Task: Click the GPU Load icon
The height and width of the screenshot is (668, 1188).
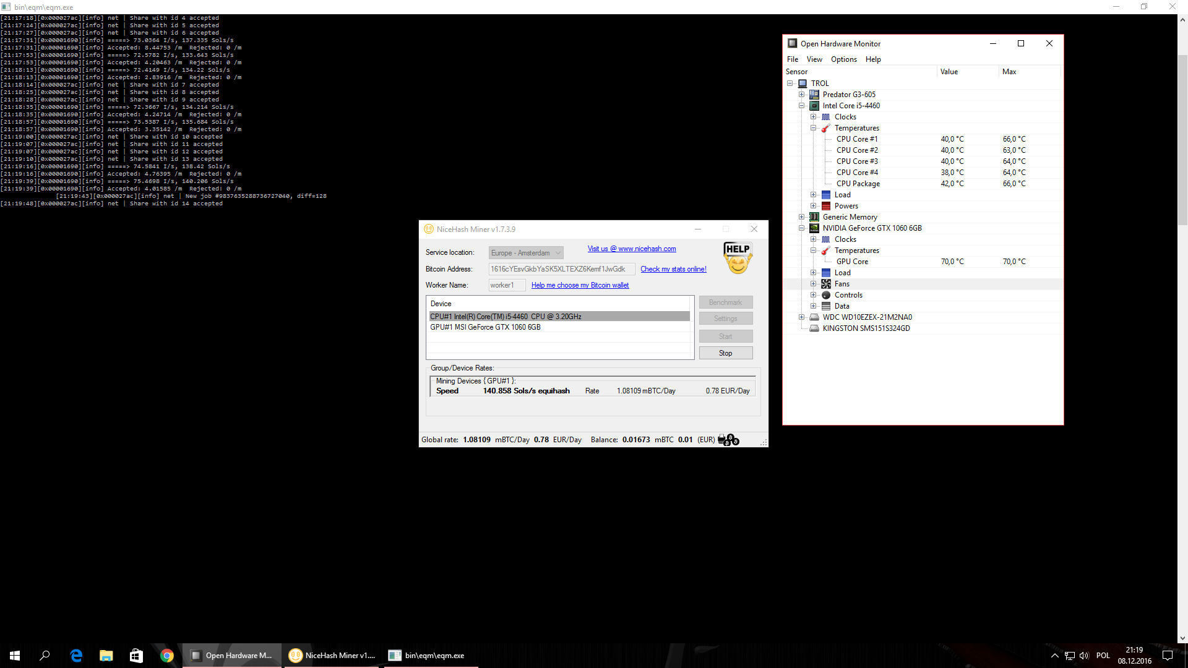Action: [x=826, y=273]
